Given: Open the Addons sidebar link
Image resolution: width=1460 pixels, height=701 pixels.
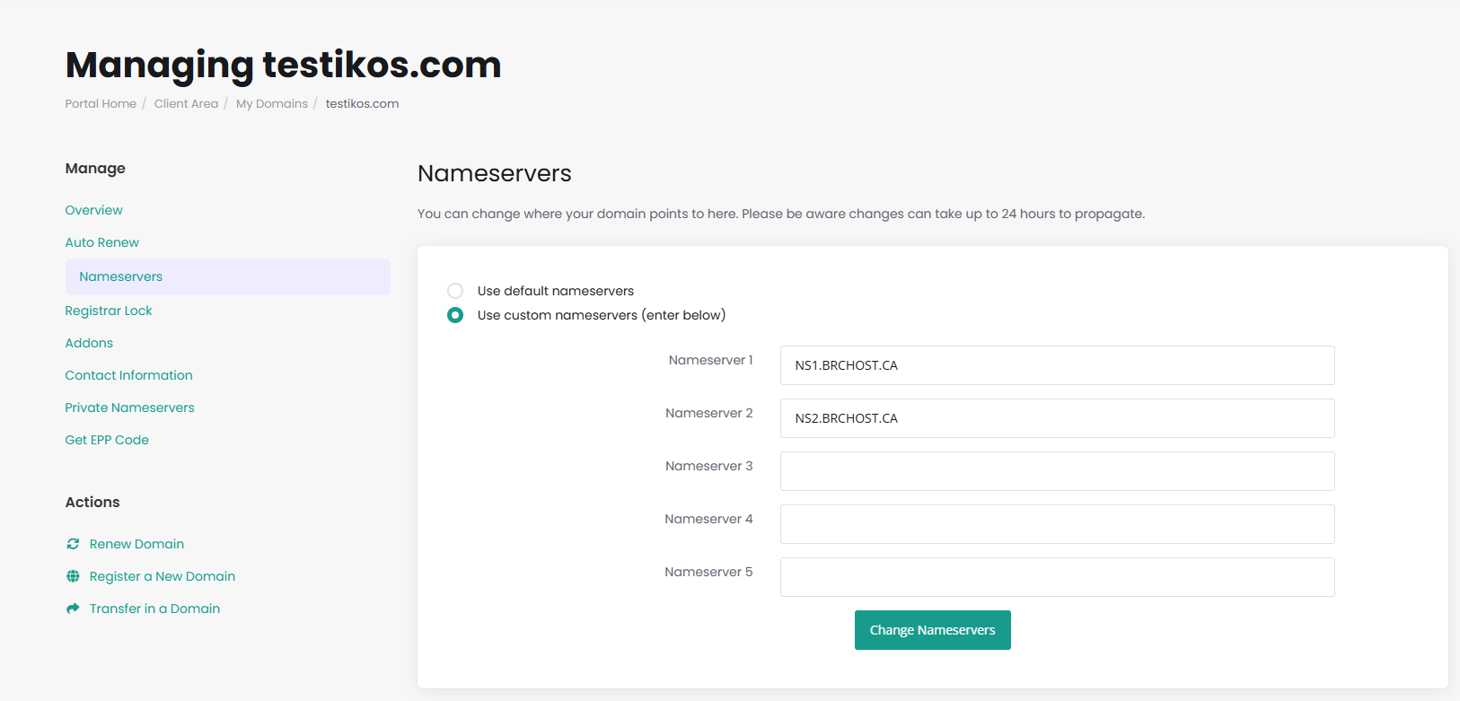Looking at the screenshot, I should 89,343.
